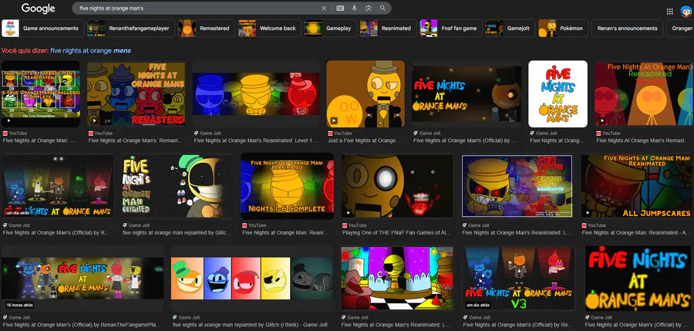The image size is (694, 331).
Task: Open the repainted green-hat character image
Action: 177,186
